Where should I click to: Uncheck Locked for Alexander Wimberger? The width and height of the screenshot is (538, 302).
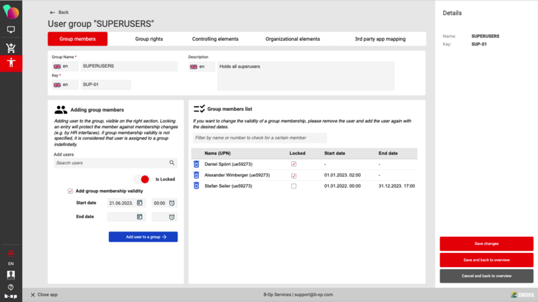(x=294, y=175)
